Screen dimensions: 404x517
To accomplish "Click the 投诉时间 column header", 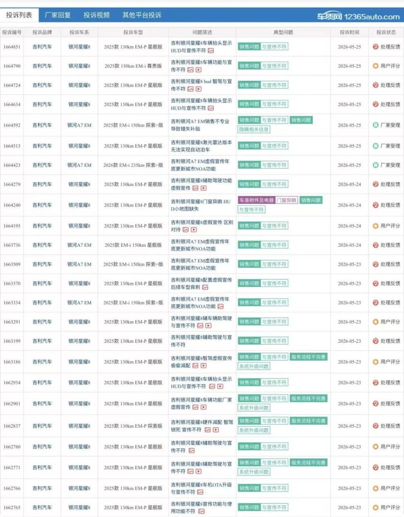I will tap(350, 32).
